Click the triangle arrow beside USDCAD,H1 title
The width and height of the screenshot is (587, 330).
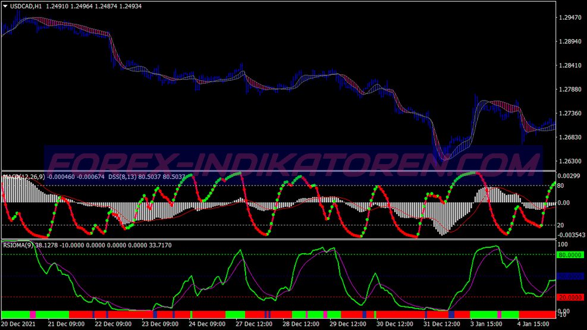coord(5,6)
